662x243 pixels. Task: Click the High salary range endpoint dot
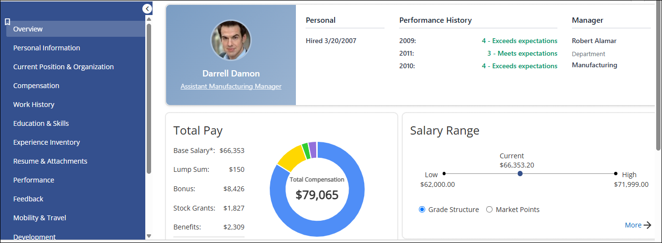(616, 173)
